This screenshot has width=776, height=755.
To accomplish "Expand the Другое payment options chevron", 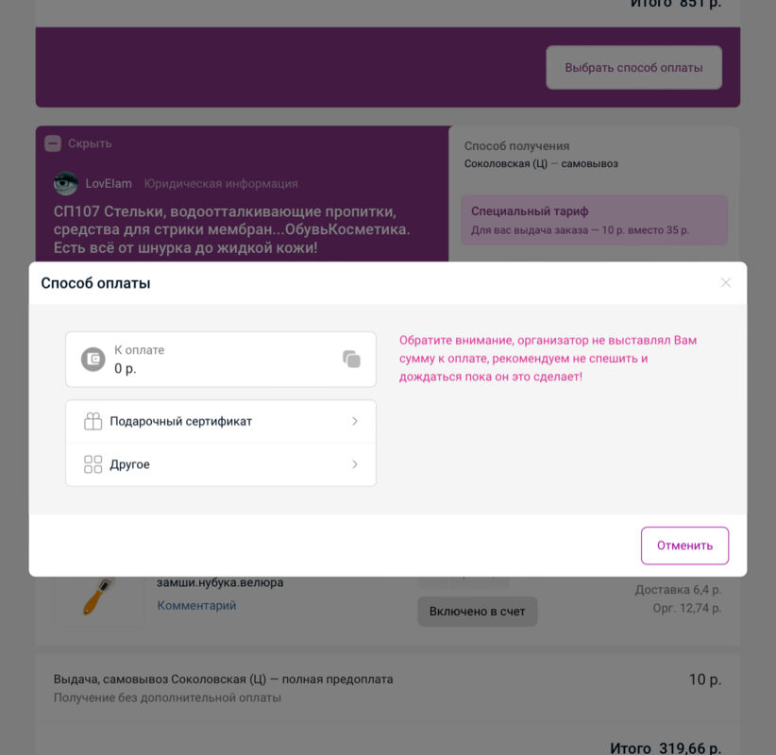I will [355, 464].
